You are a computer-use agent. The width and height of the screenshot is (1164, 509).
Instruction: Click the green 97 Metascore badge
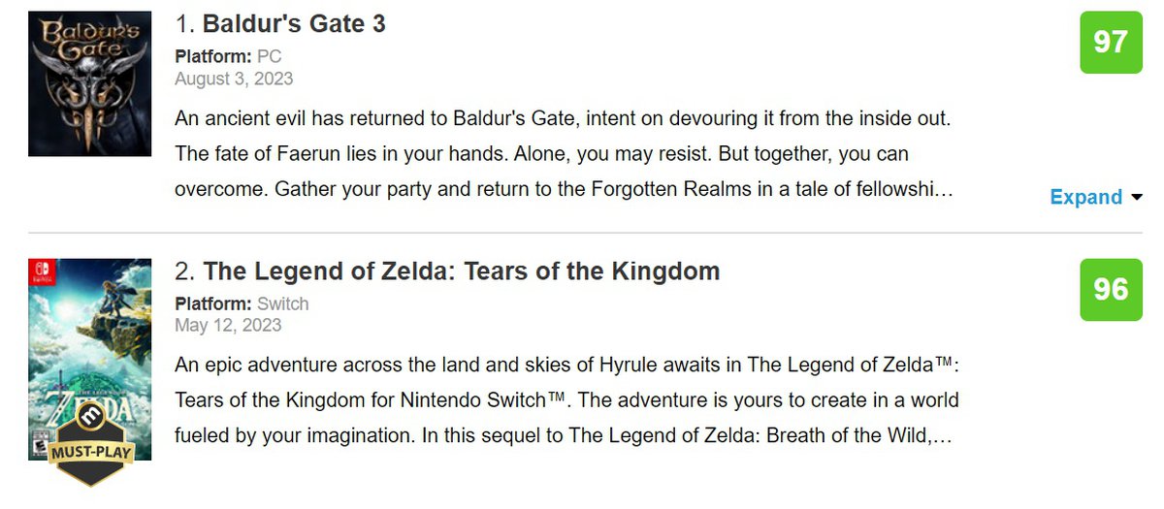1110,43
